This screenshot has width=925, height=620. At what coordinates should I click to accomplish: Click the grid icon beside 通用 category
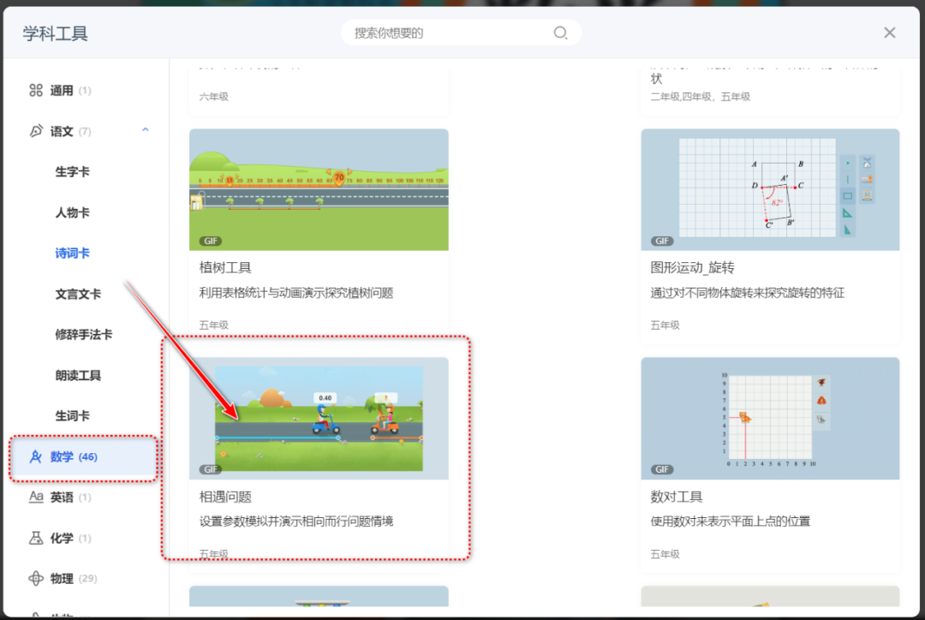[36, 90]
